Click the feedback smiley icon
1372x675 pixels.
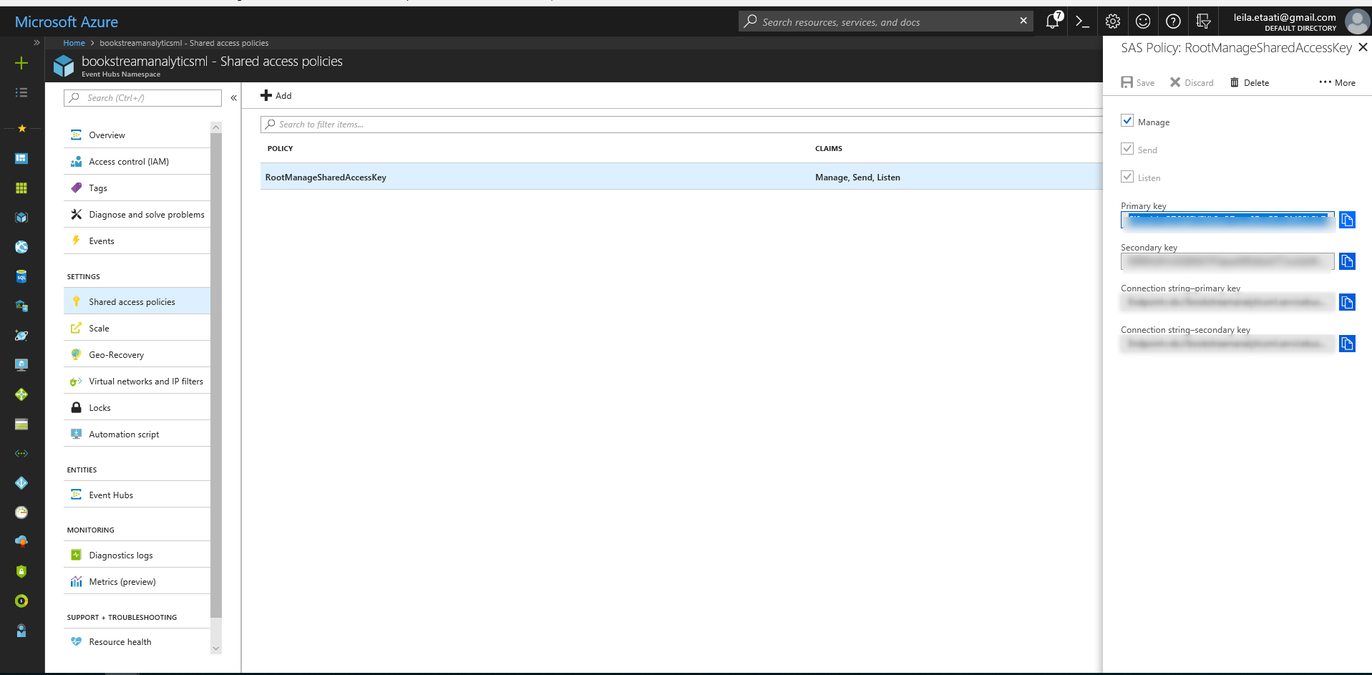(1142, 21)
